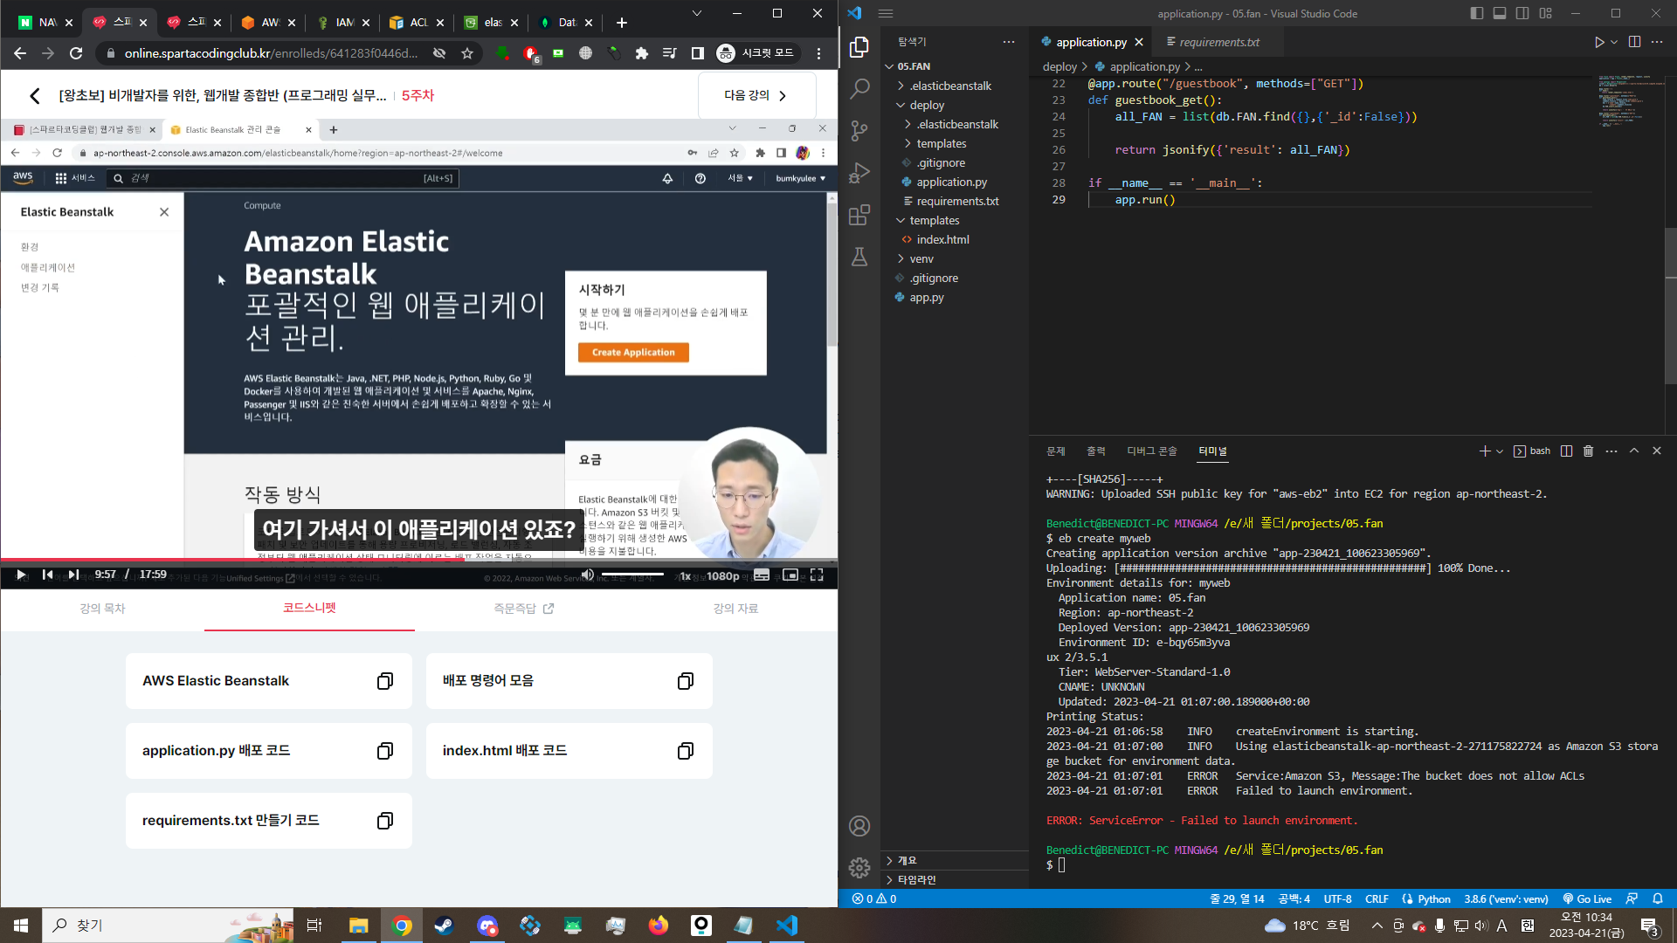Open 출력 panel tab
1677x943 pixels.
[x=1095, y=451]
